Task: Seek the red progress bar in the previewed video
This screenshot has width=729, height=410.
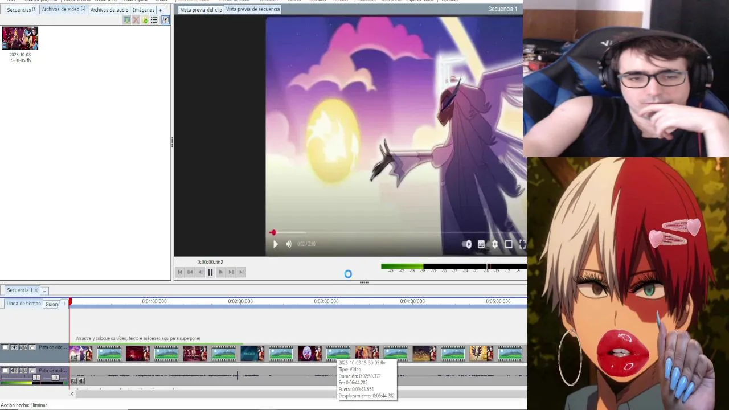Action: click(x=273, y=232)
